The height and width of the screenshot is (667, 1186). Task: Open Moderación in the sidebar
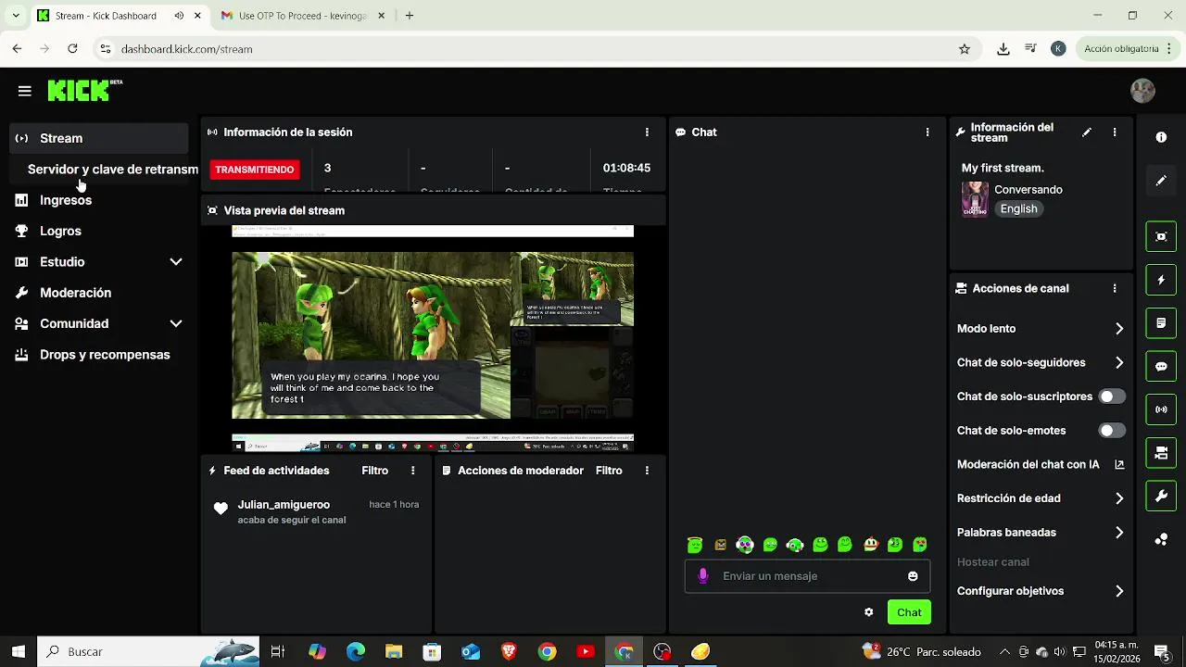[x=98, y=293]
